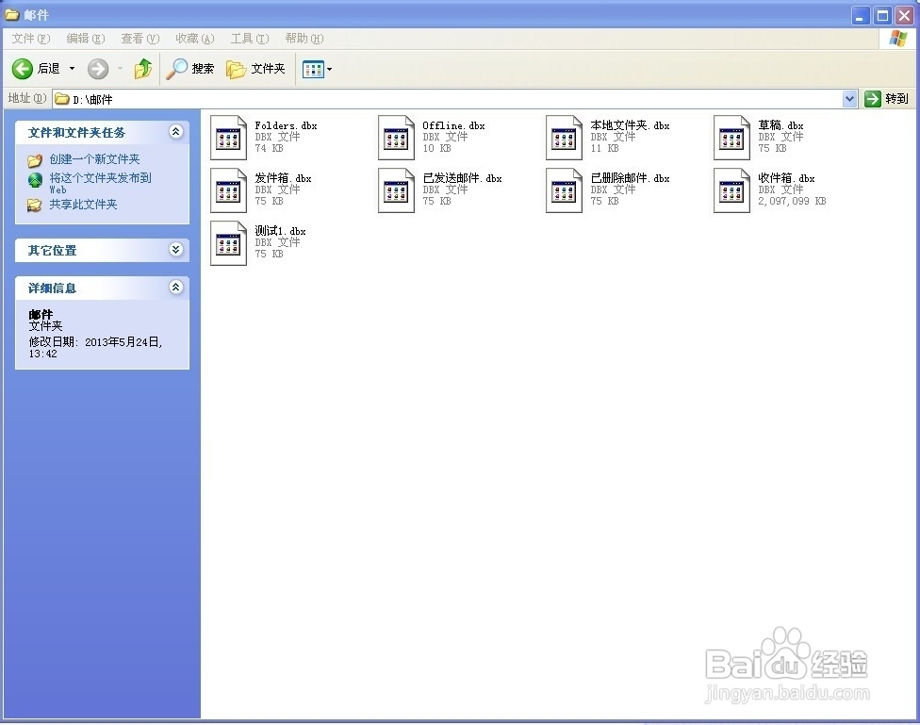Viewport: 920px width, 725px height.
Task: Select the 已发送邮件.dbx file icon
Action: [x=396, y=189]
